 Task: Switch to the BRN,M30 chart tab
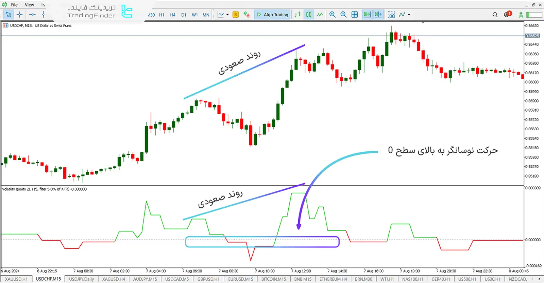point(363,279)
